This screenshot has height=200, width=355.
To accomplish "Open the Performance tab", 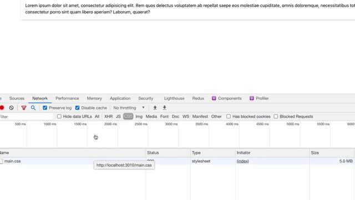I will [67, 98].
